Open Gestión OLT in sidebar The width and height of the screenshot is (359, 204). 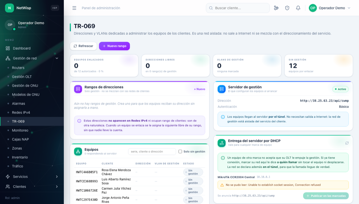(x=22, y=77)
